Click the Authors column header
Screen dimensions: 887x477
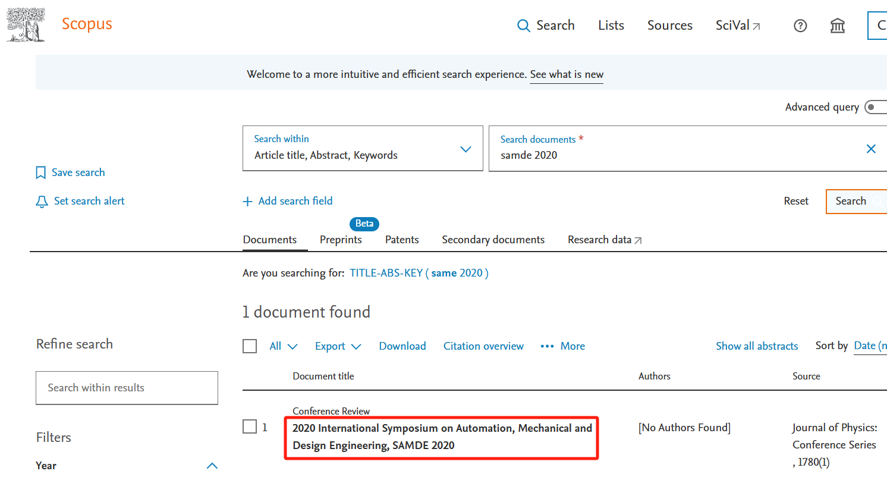655,376
